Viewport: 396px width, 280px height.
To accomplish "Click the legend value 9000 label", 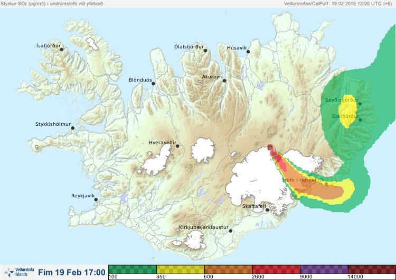I will click(306, 277).
